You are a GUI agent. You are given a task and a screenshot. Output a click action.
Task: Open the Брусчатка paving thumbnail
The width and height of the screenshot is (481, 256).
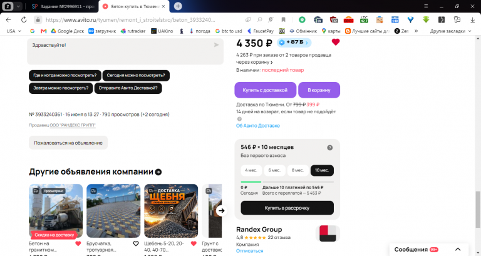(113, 211)
